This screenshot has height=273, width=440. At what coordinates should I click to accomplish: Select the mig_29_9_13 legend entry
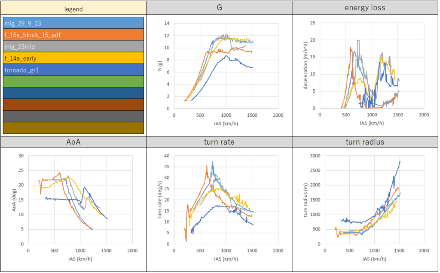[73, 23]
